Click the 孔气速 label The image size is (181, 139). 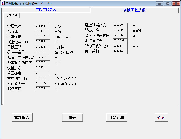click(12, 31)
